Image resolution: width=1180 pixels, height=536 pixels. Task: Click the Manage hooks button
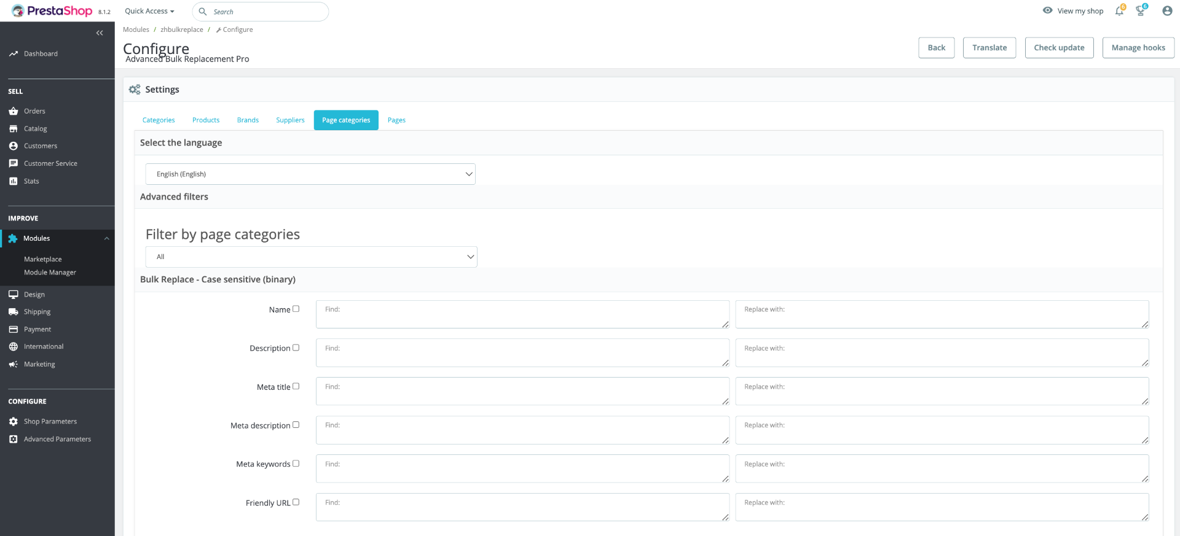coord(1138,48)
